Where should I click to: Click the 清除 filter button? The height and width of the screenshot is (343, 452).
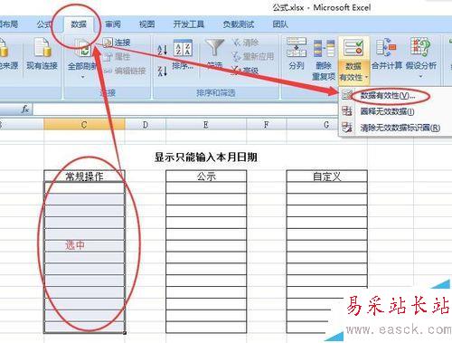tap(246, 43)
